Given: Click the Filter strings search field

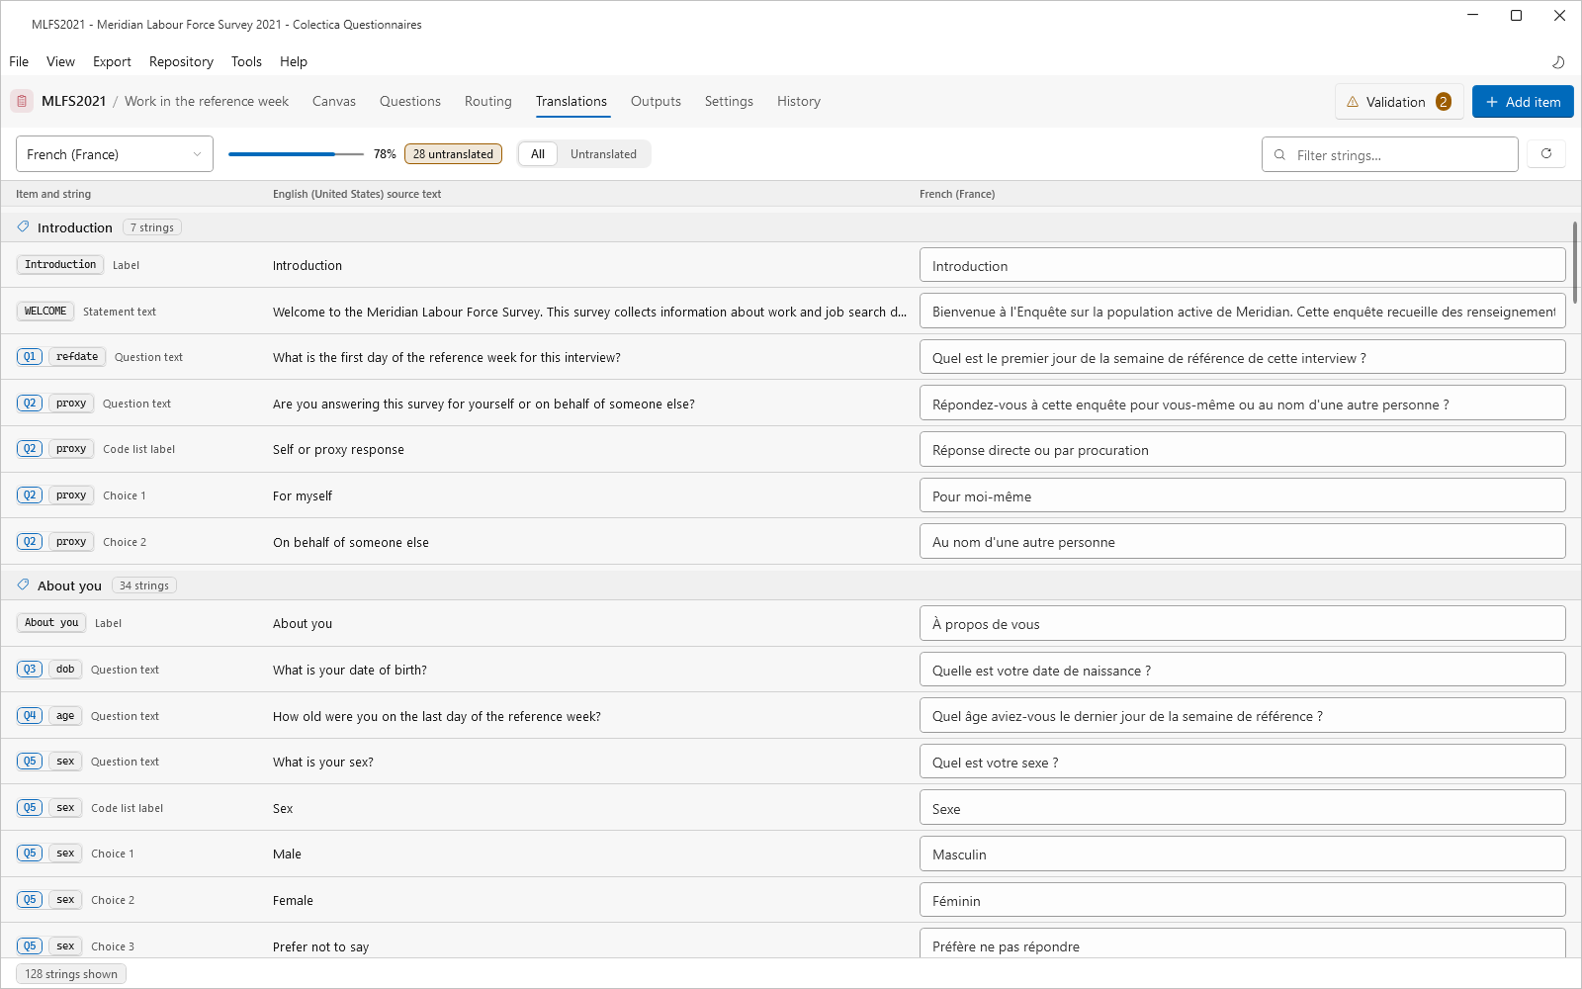Looking at the screenshot, I should pyautogui.click(x=1390, y=154).
